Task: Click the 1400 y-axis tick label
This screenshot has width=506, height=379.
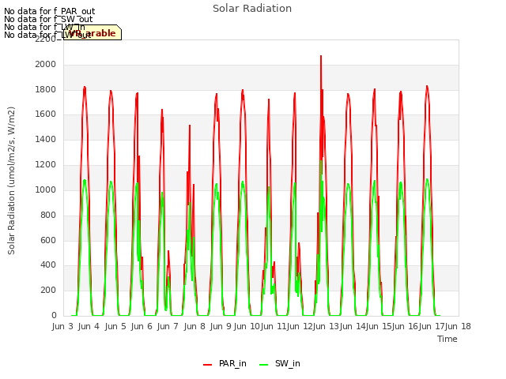Action: (46, 140)
